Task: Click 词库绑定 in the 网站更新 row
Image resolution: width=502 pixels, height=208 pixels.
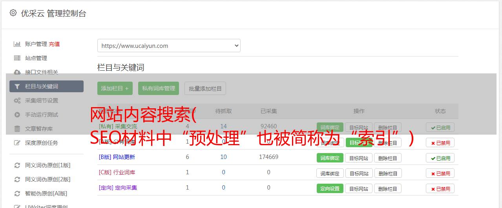Action: pos(330,158)
